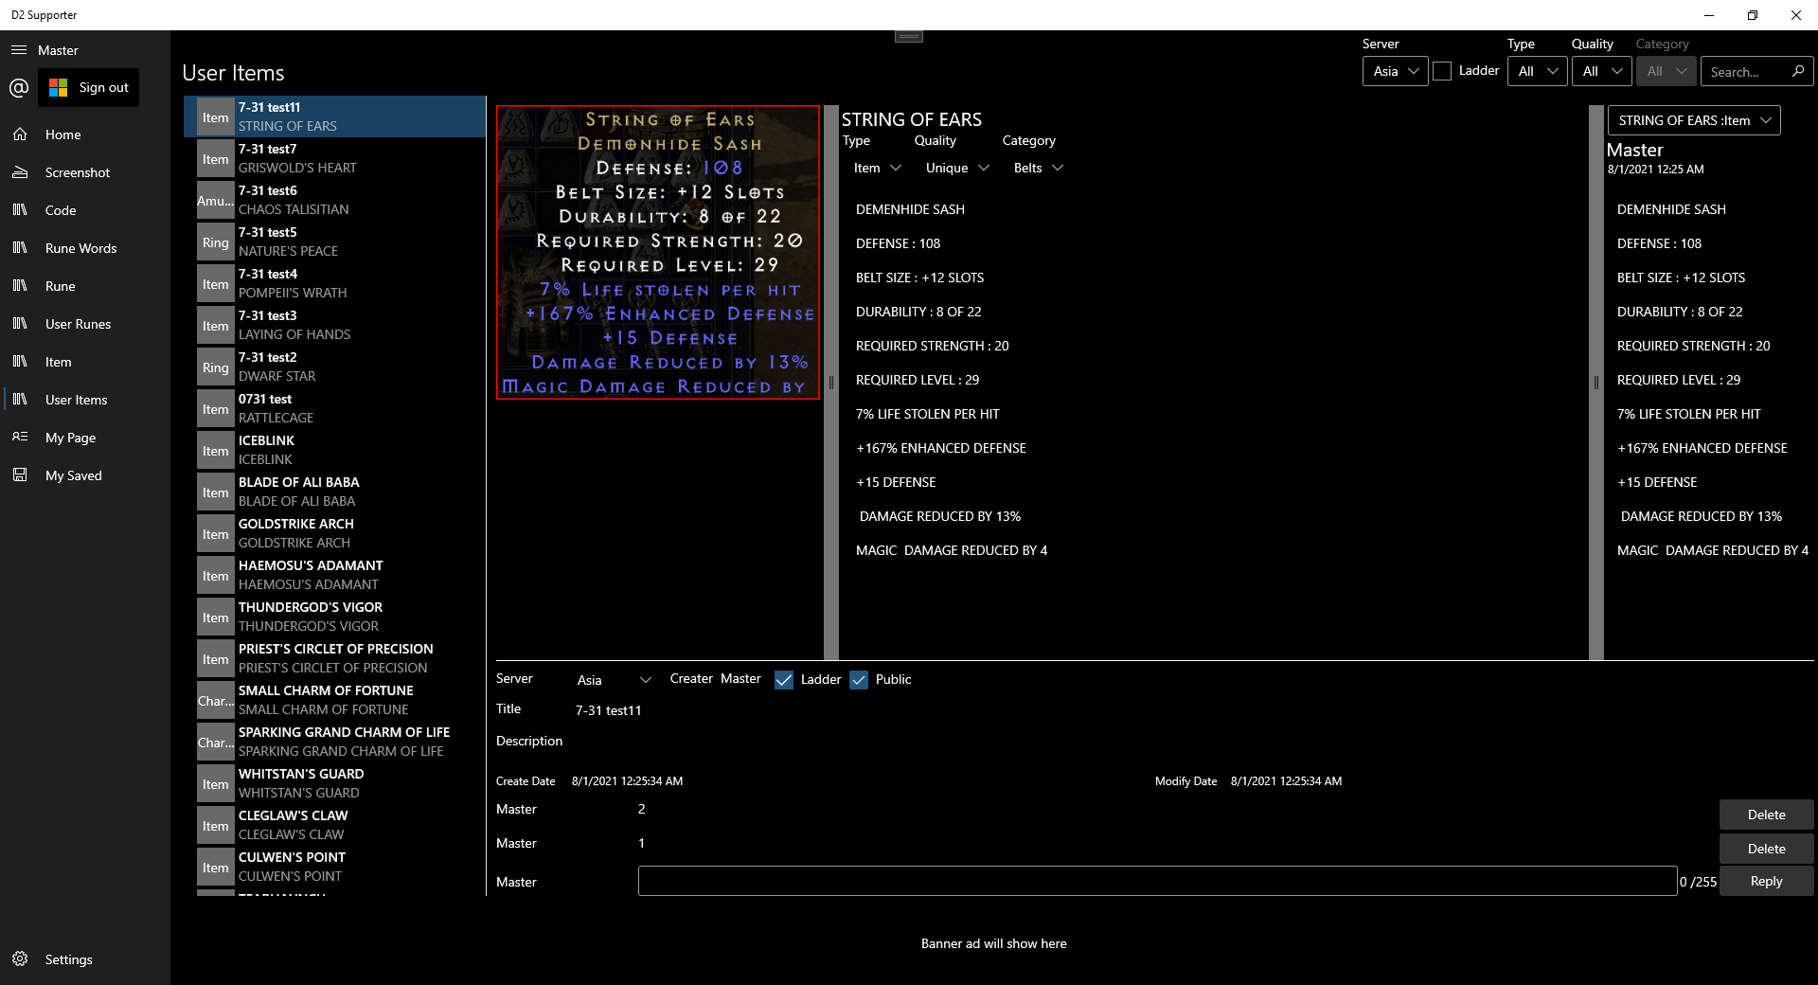Click the Microsoft logo on Sign out
1818x985 pixels.
coord(59,87)
